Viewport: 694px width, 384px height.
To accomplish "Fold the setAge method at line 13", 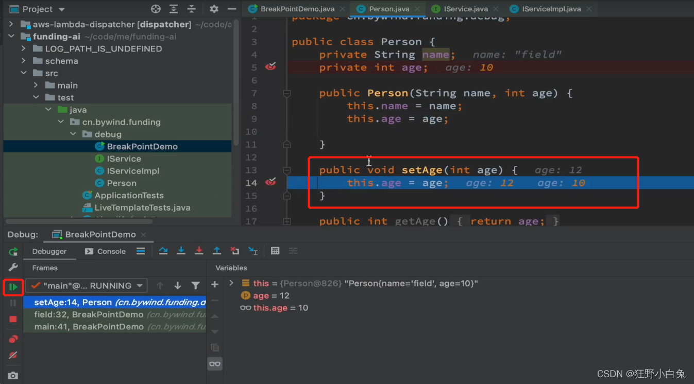I will [x=287, y=170].
